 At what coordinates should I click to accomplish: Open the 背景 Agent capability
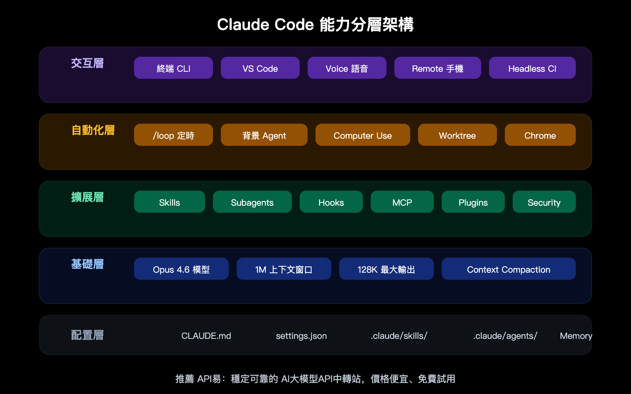click(264, 135)
